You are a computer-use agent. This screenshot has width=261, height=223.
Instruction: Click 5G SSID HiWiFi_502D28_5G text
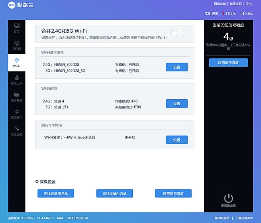pos(70,71)
